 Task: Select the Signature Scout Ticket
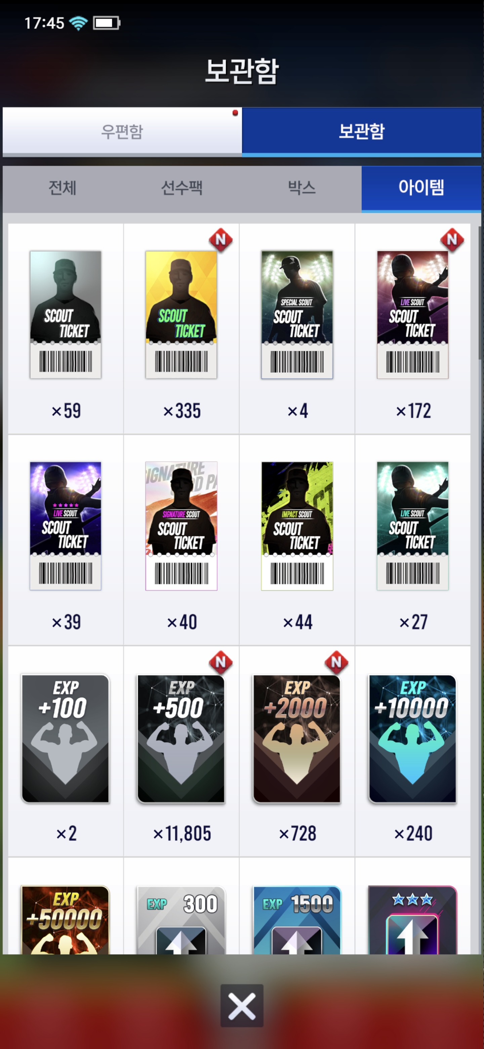pos(181,540)
